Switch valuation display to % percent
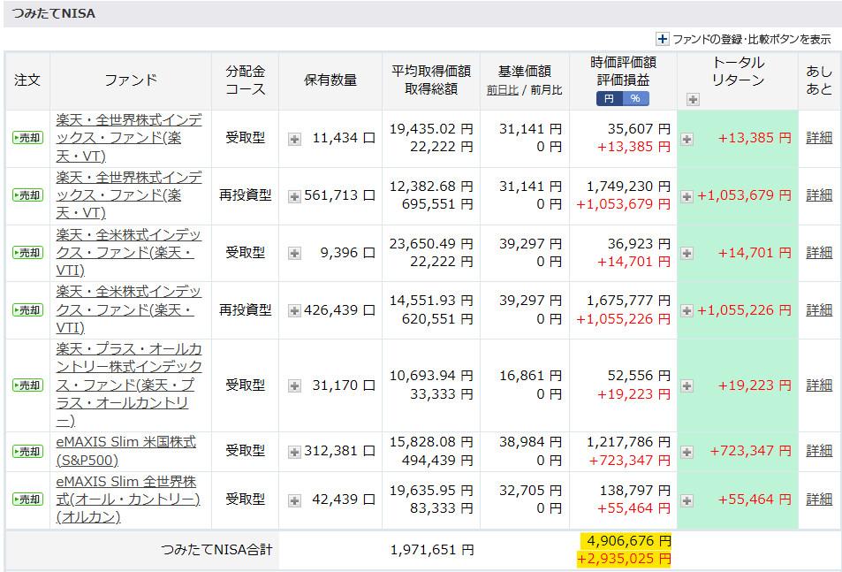Image resolution: width=842 pixels, height=572 pixels. [634, 98]
